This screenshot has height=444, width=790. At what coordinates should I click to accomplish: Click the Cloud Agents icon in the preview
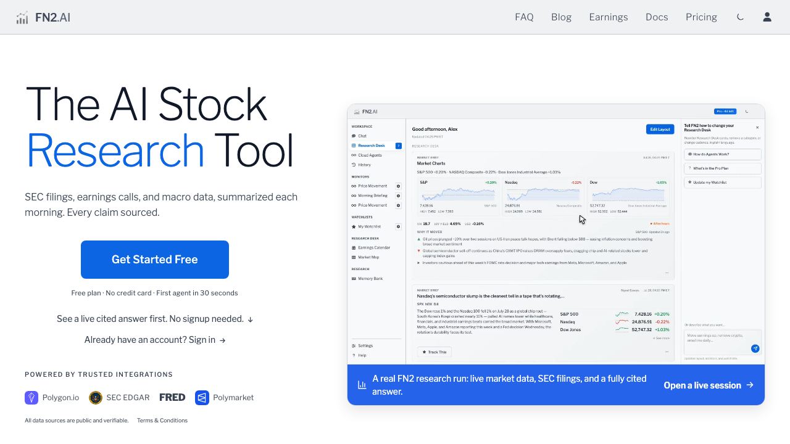tap(354, 155)
